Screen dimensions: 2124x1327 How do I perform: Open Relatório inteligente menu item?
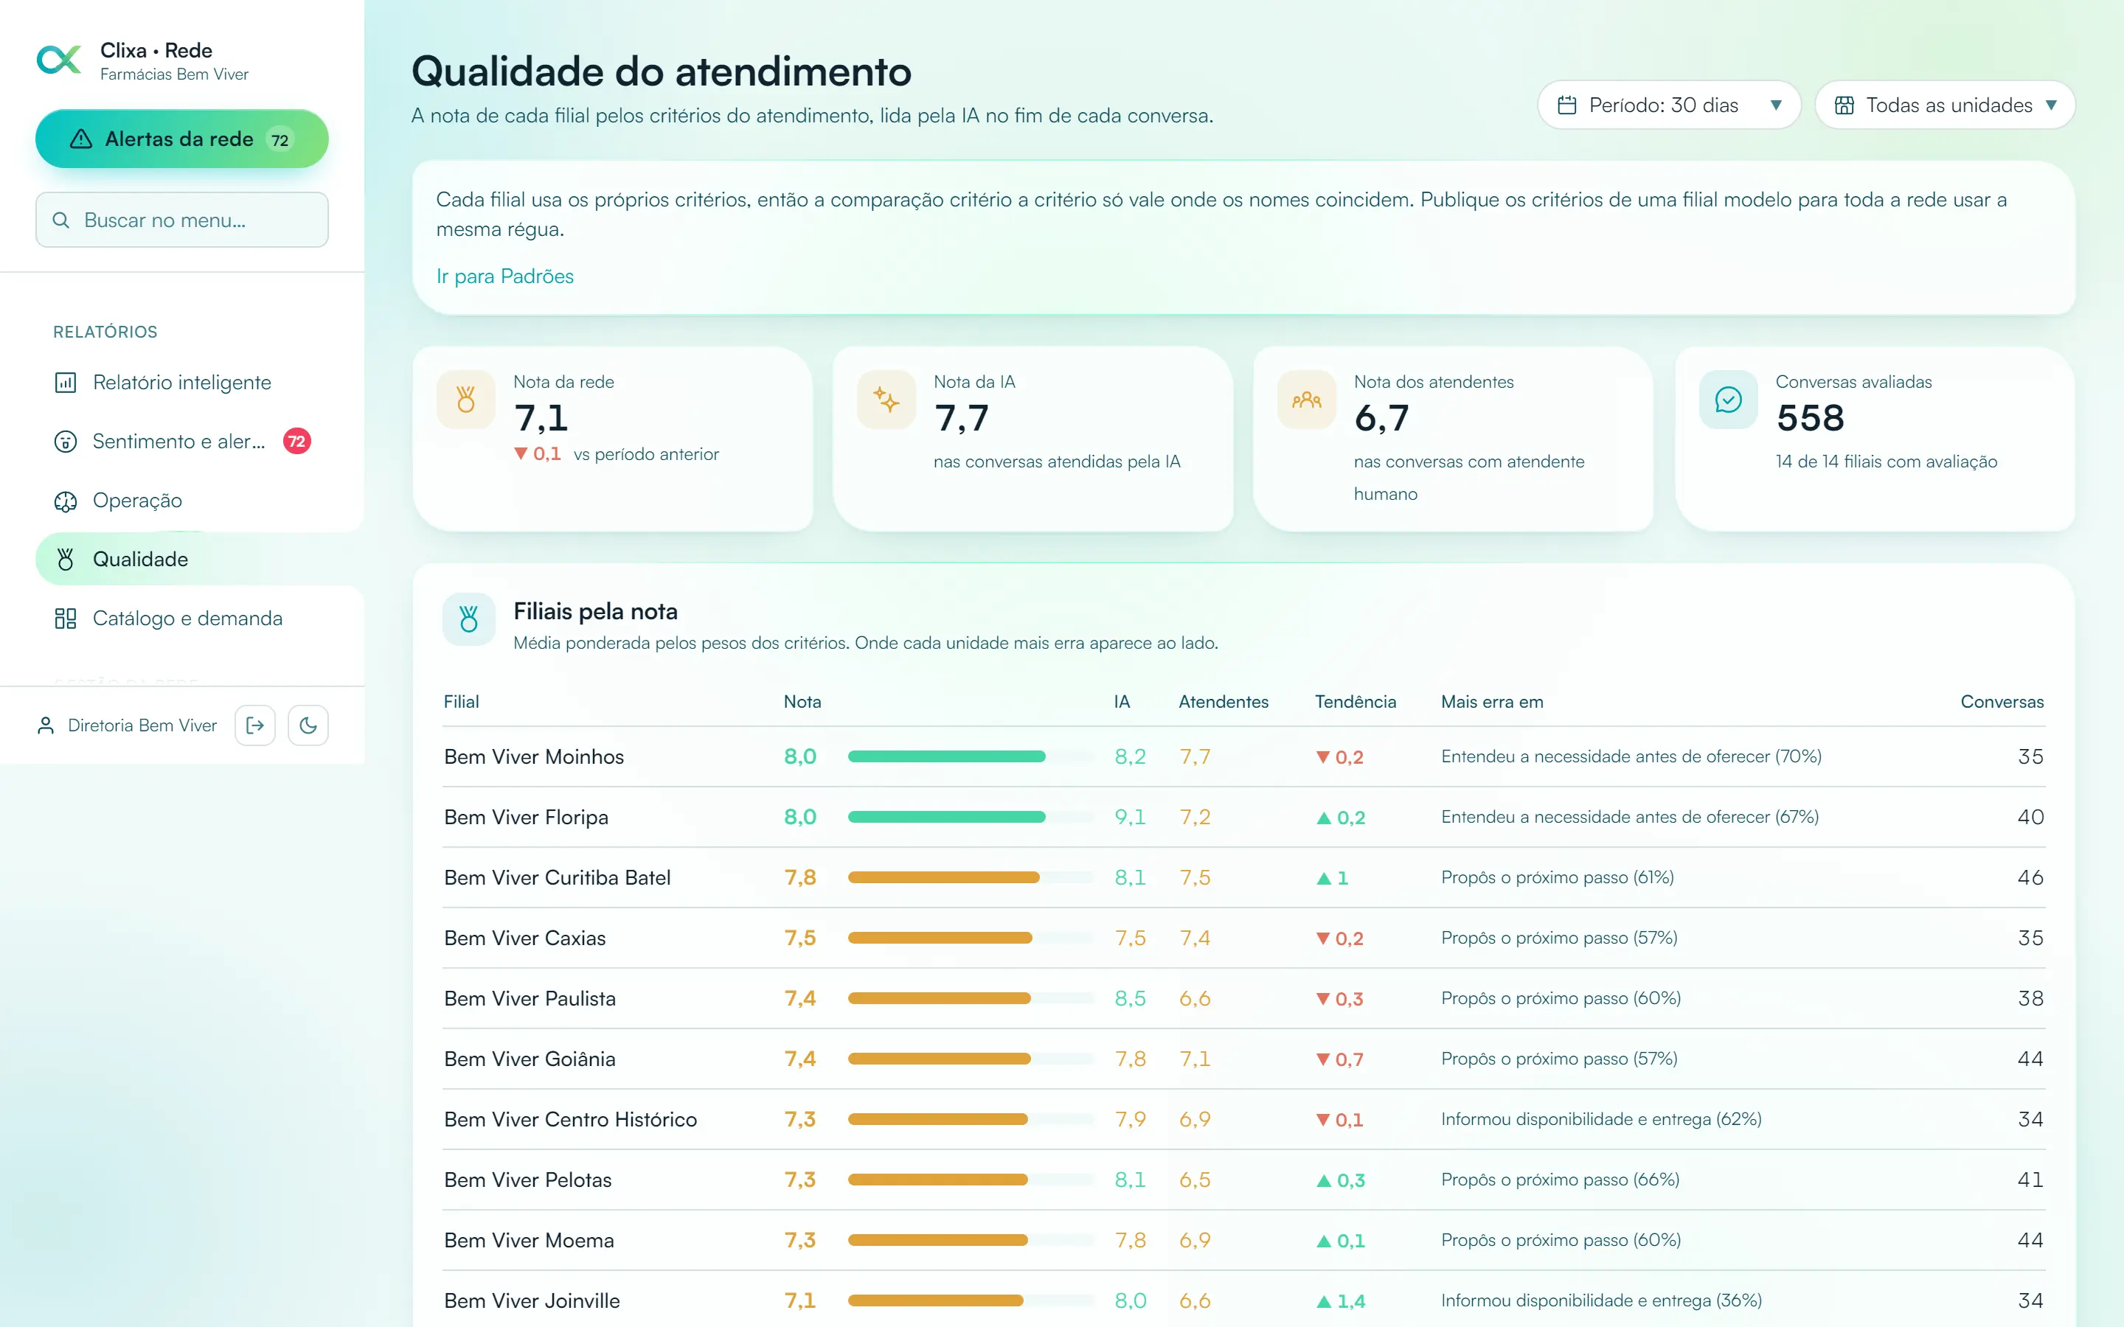click(x=181, y=383)
